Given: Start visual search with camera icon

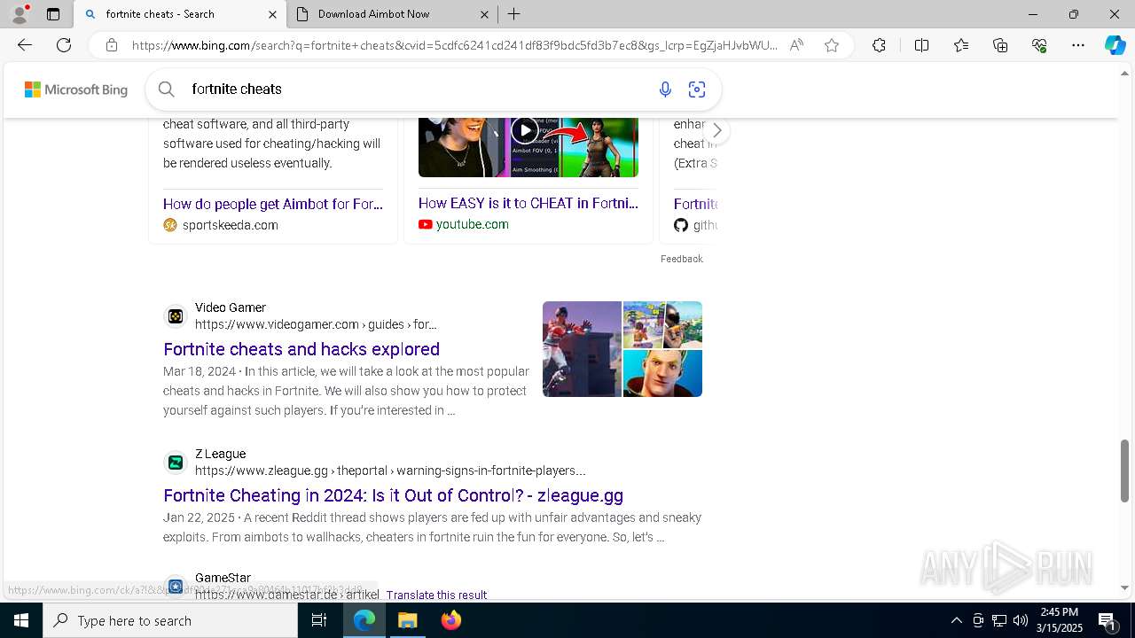Looking at the screenshot, I should point(697,89).
